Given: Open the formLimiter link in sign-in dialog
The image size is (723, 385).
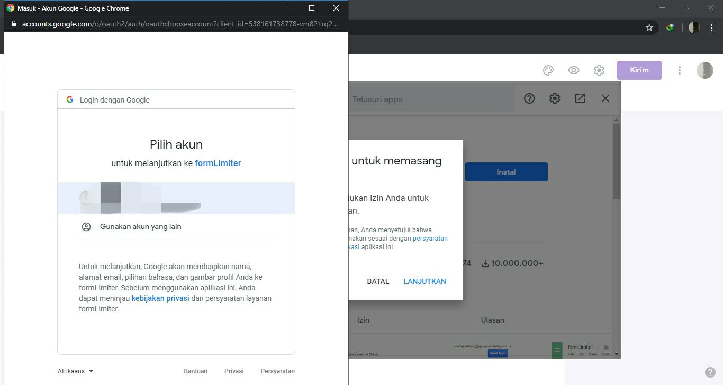Looking at the screenshot, I should coord(218,163).
